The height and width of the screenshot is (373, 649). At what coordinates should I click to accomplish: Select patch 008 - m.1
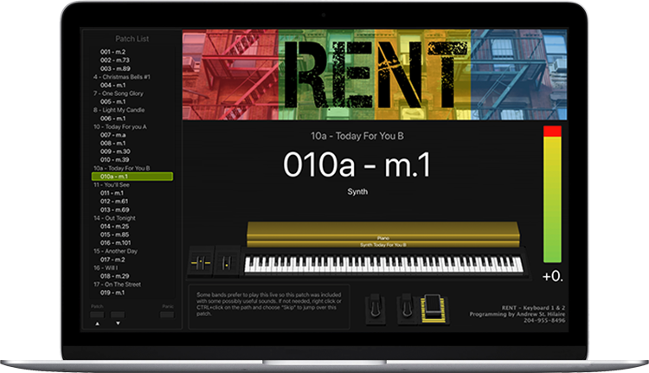coord(112,143)
